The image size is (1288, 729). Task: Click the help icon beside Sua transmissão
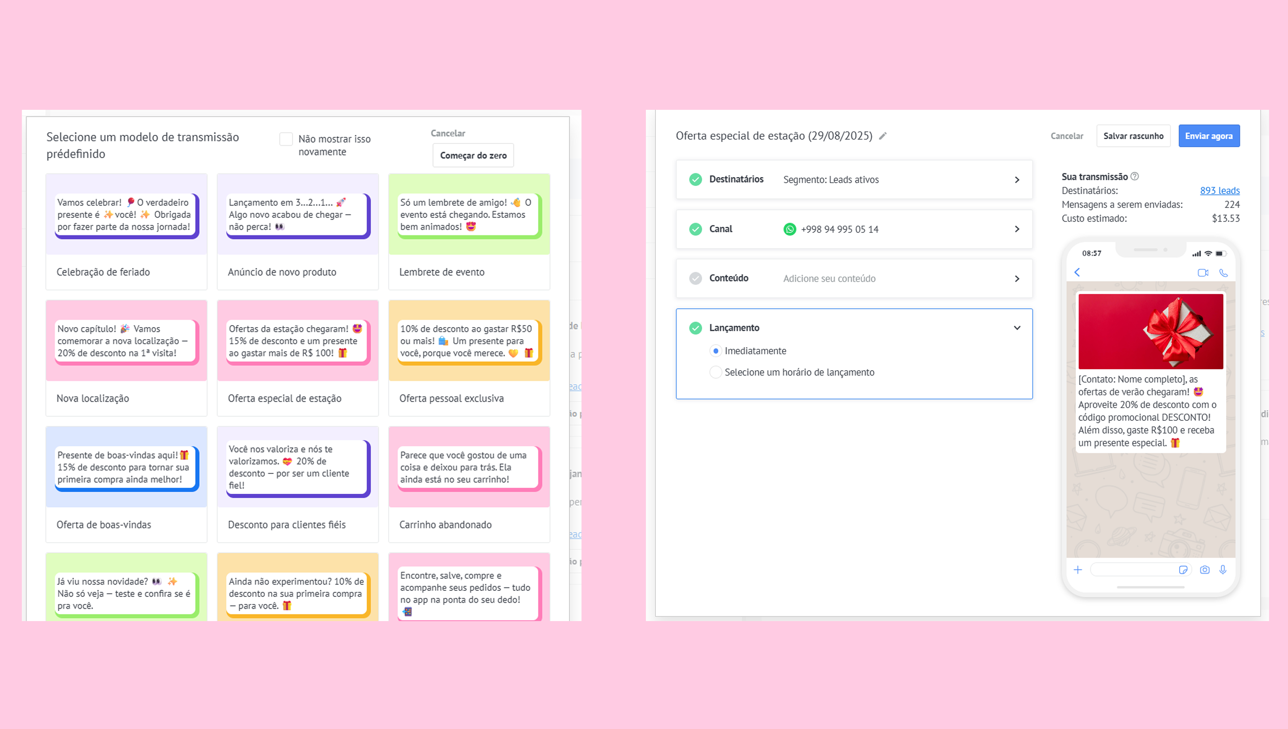pos(1135,176)
